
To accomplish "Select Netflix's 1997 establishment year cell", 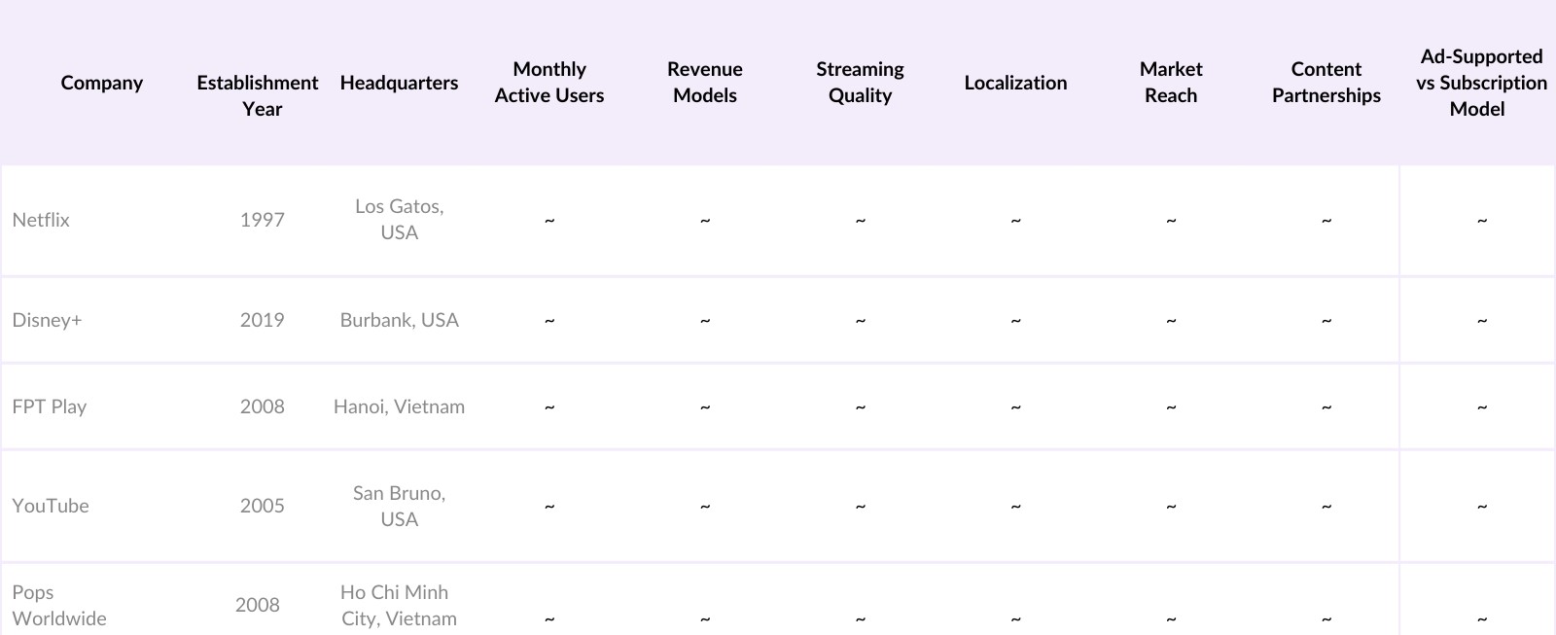I will (263, 220).
